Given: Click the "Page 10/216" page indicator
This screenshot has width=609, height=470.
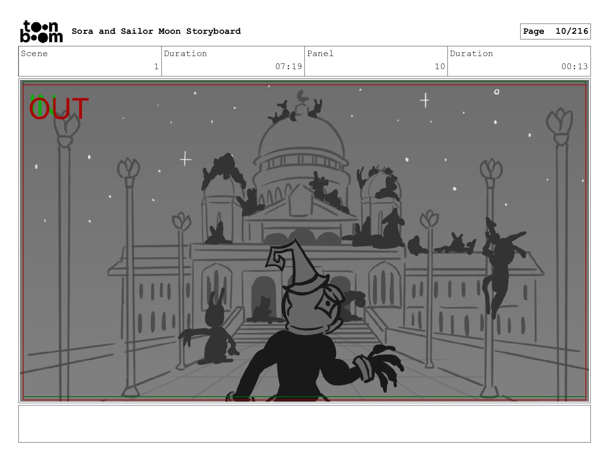Looking at the screenshot, I should [x=555, y=31].
